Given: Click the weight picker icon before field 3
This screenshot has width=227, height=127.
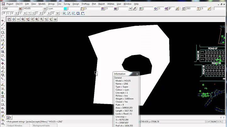Looking at the screenshot, I should [x=103, y=8].
